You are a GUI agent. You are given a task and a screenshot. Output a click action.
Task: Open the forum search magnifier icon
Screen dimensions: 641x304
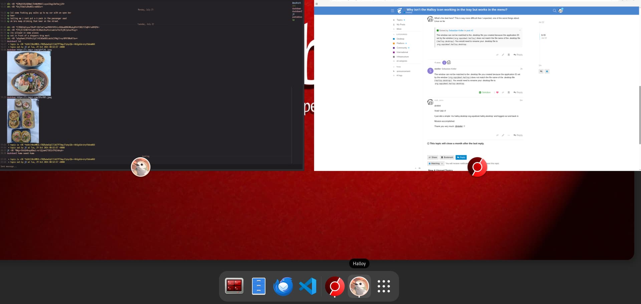click(555, 11)
